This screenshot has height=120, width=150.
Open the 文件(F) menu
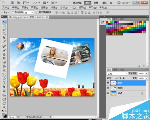tap(6, 7)
